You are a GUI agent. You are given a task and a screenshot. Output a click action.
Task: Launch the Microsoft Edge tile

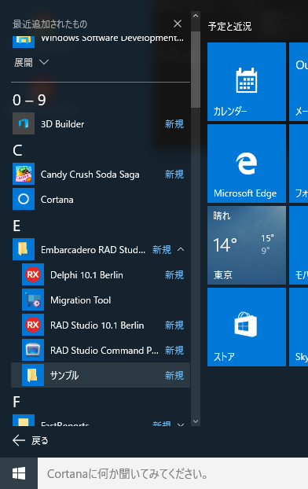(x=247, y=164)
